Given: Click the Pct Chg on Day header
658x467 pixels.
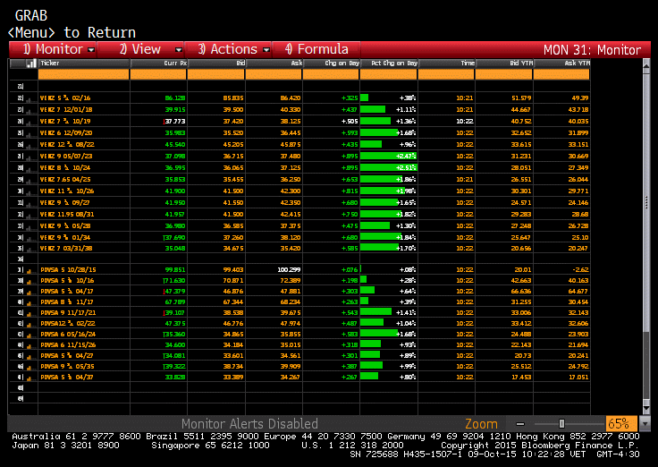Looking at the screenshot, I should click(x=389, y=64).
